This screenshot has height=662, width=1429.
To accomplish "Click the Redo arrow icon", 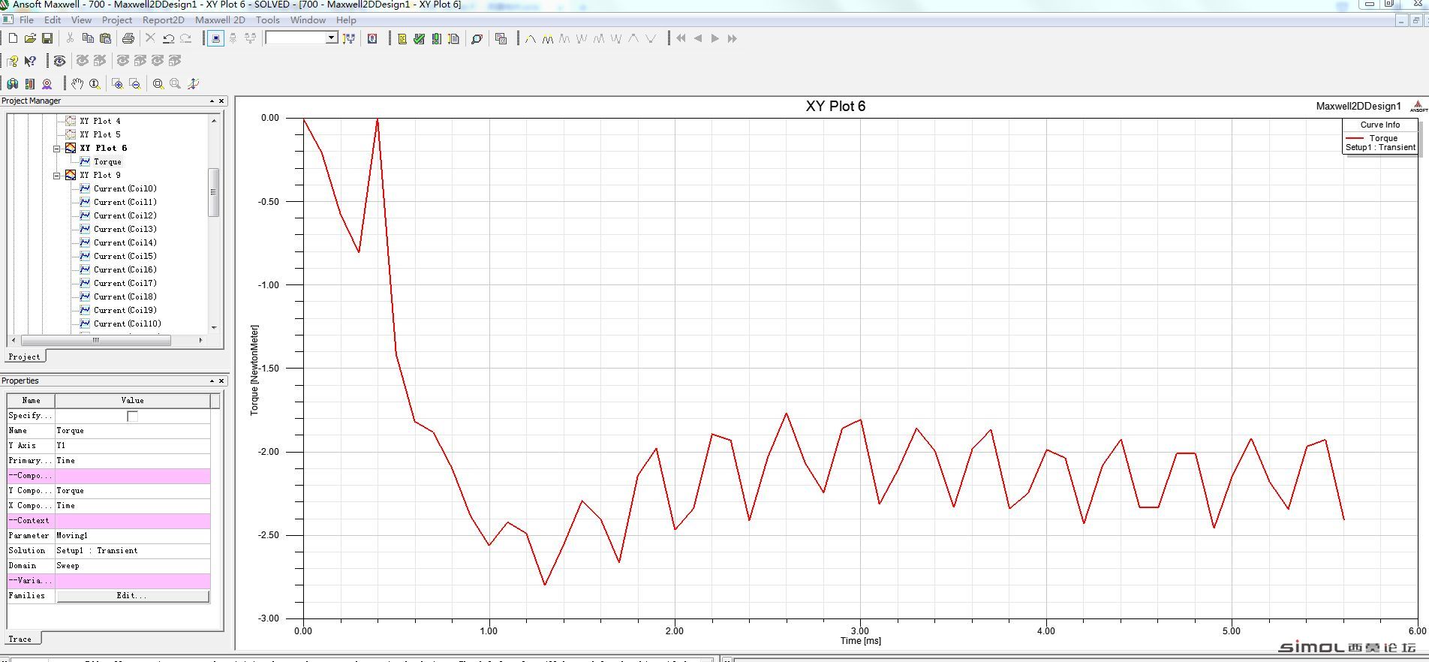I will pyautogui.click(x=185, y=38).
